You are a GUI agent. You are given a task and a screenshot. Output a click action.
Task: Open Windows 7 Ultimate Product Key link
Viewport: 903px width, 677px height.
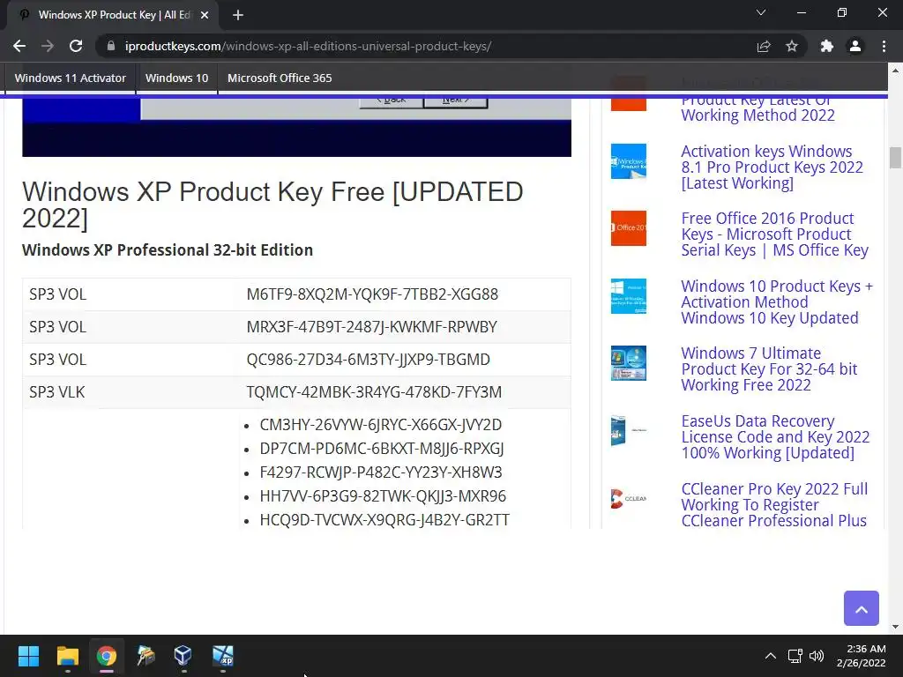[x=769, y=369]
